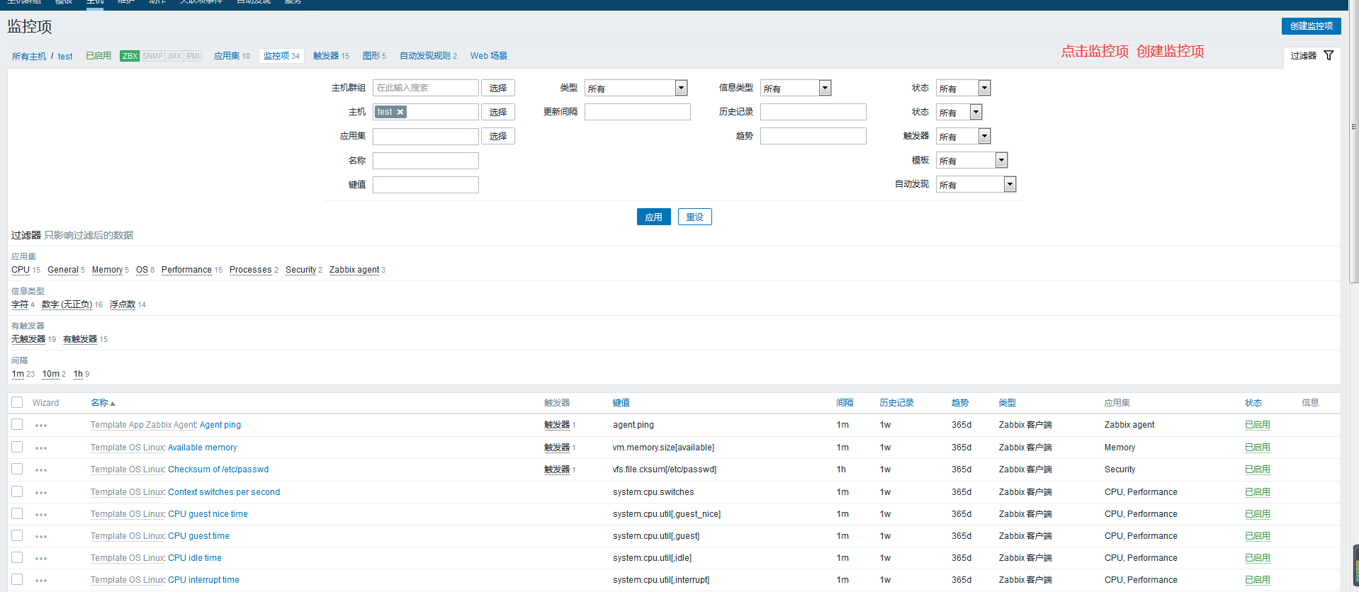
Task: Click the 创建监控项 button
Action: click(x=1311, y=26)
